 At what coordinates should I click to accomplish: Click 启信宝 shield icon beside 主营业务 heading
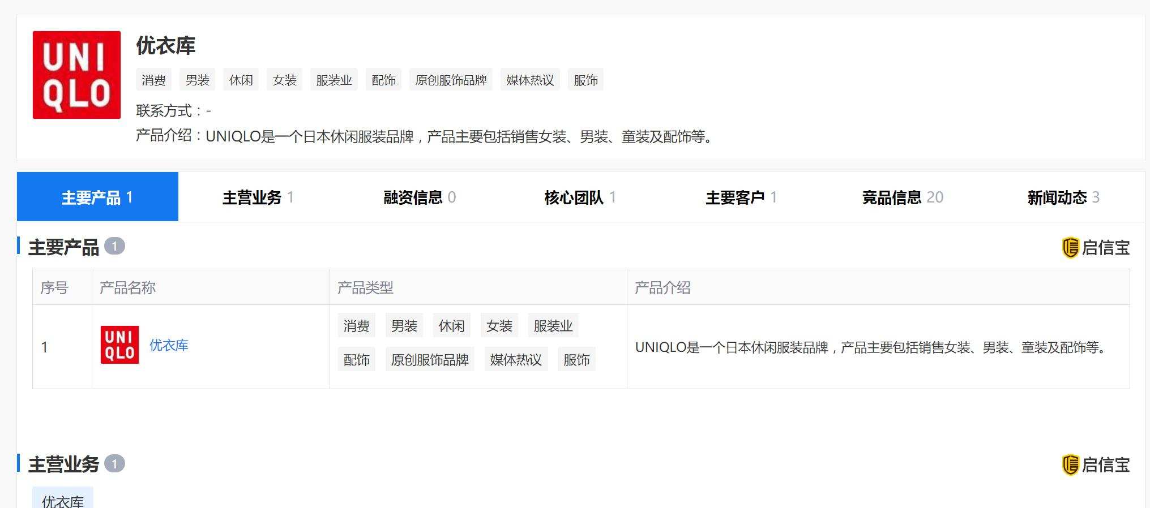[x=1070, y=465]
